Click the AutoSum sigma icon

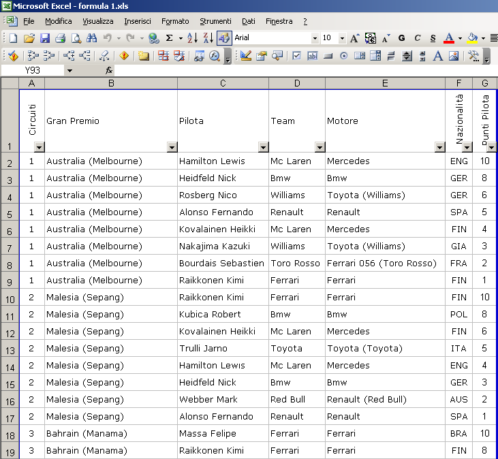[x=169, y=38]
